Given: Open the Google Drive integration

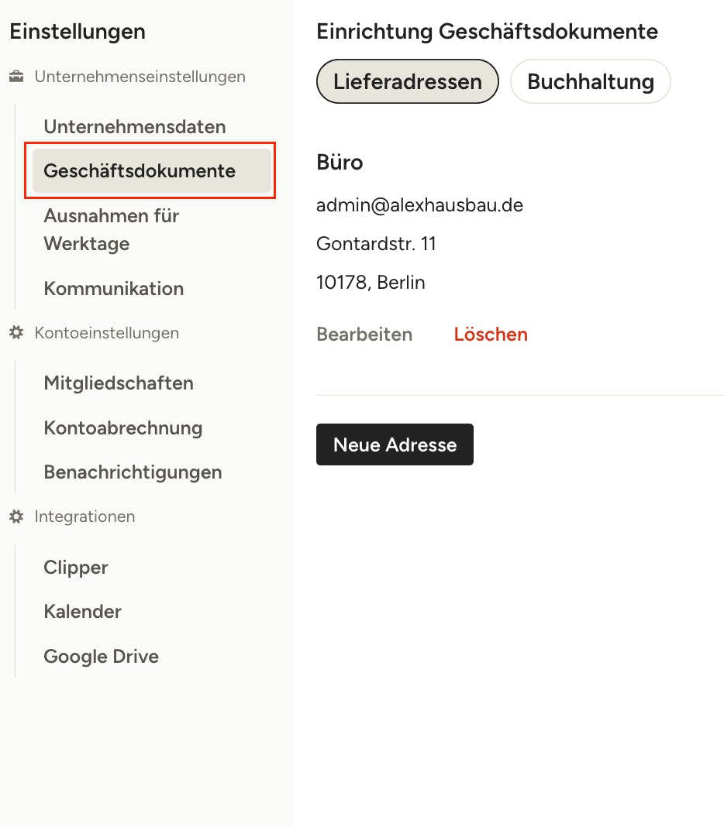Looking at the screenshot, I should [101, 656].
